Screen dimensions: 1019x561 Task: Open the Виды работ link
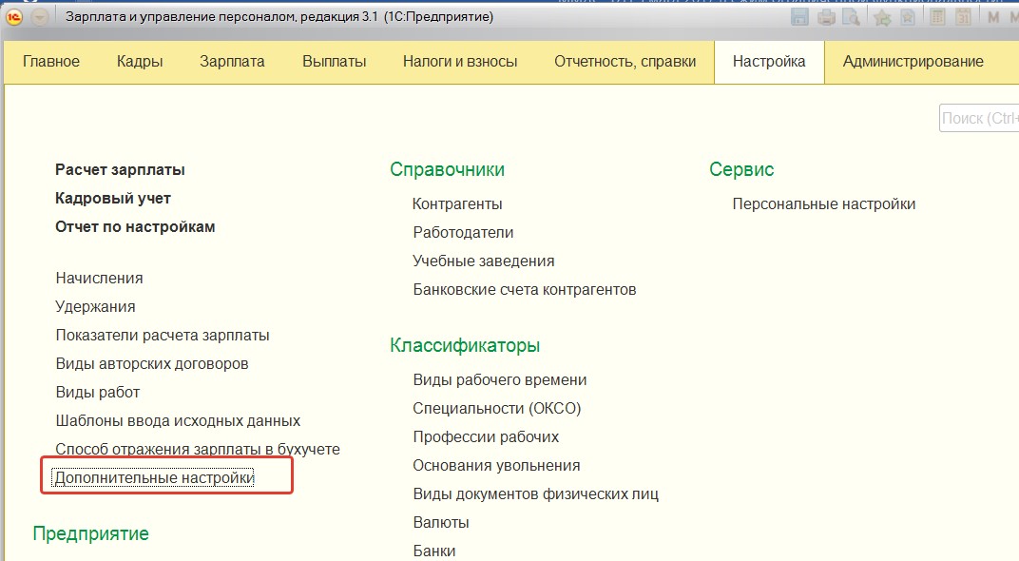coord(98,393)
